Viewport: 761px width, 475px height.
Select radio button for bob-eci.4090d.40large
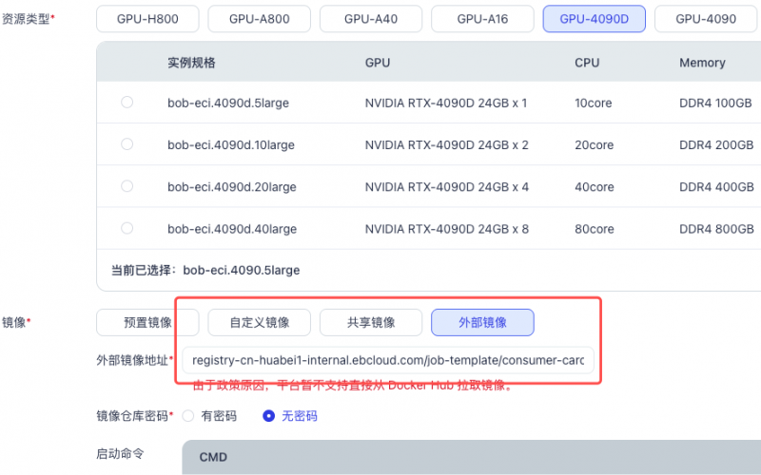click(127, 228)
